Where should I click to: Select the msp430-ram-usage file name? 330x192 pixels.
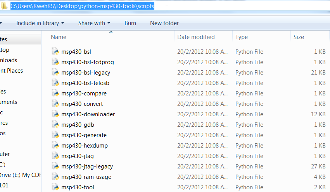point(86,177)
